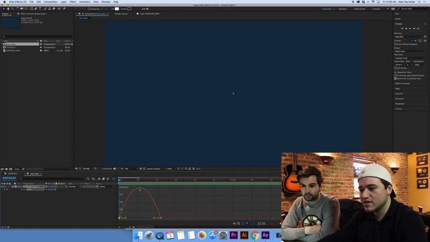Select the Pen tool
The height and width of the screenshot is (242, 430).
[x=36, y=9]
